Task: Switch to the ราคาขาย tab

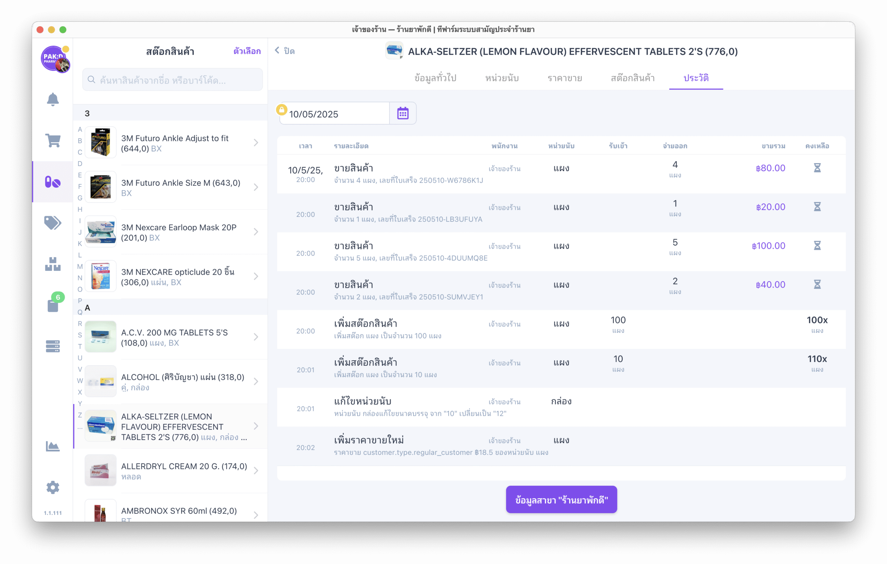Action: coord(564,78)
